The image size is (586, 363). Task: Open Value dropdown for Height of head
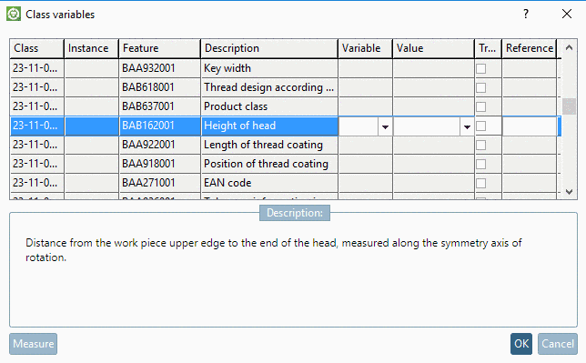click(467, 126)
